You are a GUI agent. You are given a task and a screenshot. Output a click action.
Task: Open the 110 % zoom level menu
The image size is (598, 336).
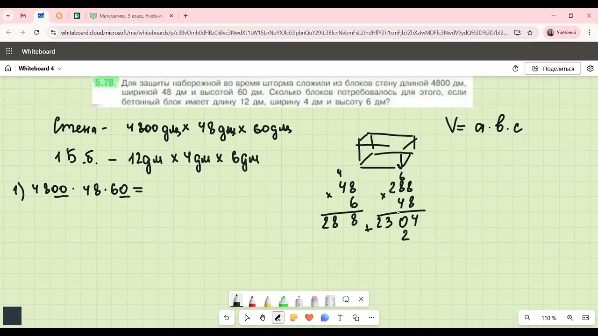point(549,318)
